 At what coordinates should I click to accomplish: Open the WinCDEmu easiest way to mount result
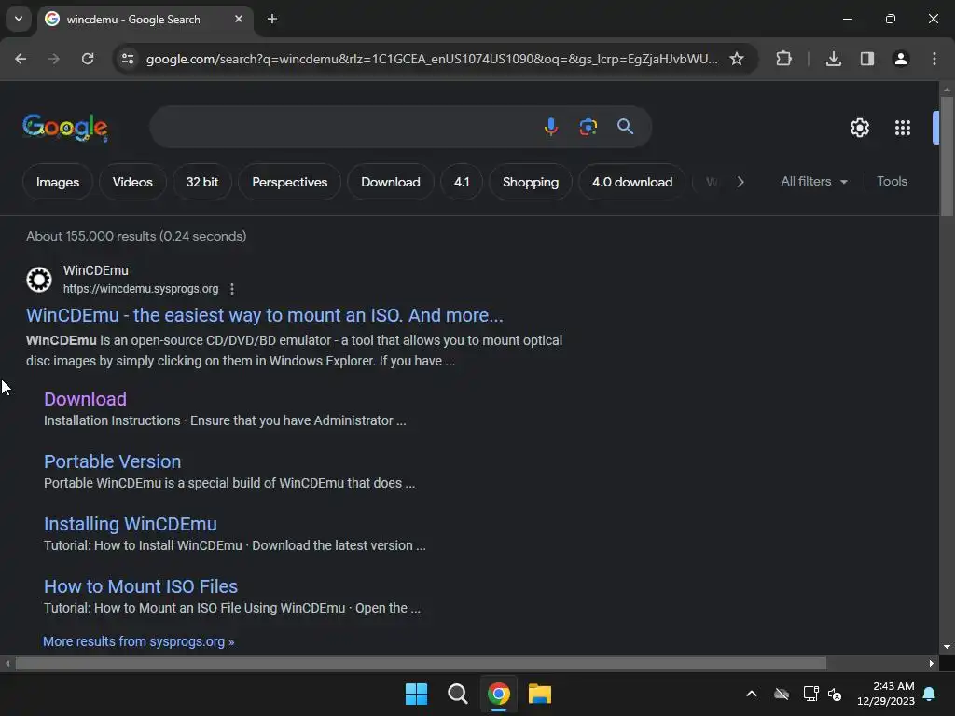pyautogui.click(x=264, y=315)
